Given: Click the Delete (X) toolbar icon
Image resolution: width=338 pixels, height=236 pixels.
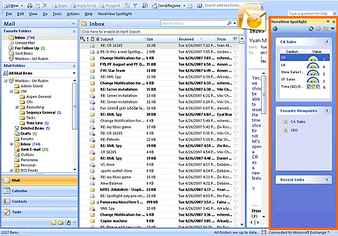Looking at the screenshot, I should 45,5.
